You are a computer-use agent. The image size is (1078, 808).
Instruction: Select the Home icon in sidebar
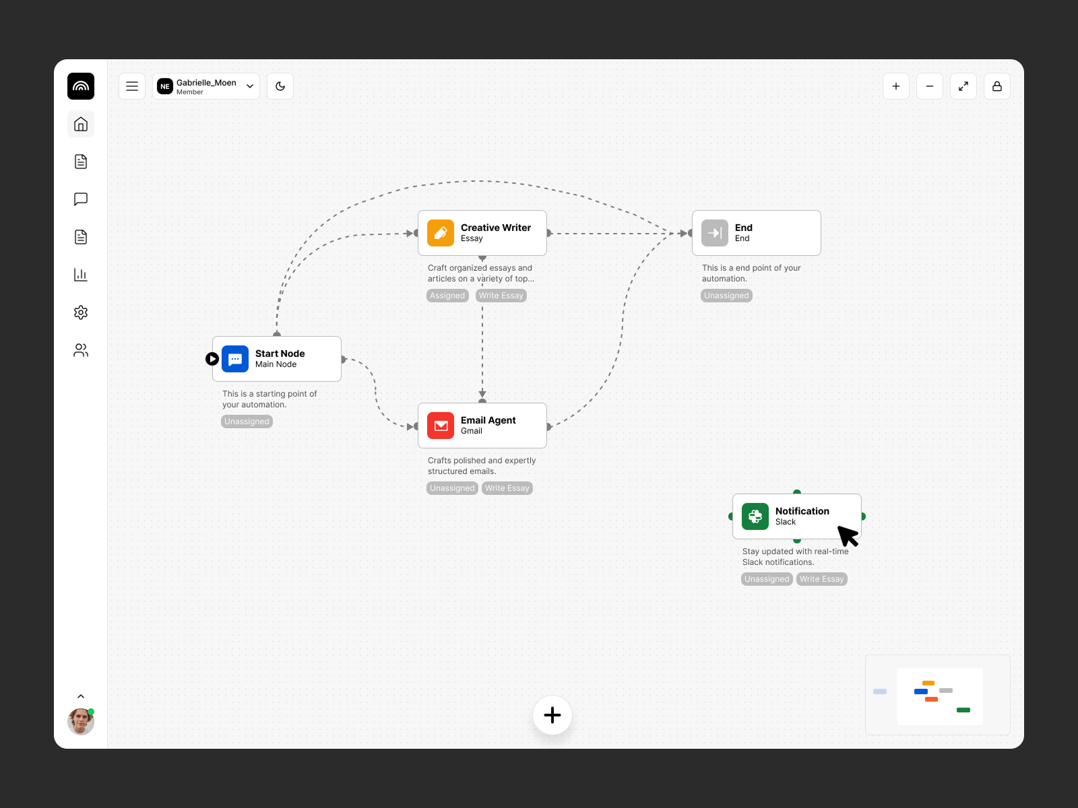(81, 124)
